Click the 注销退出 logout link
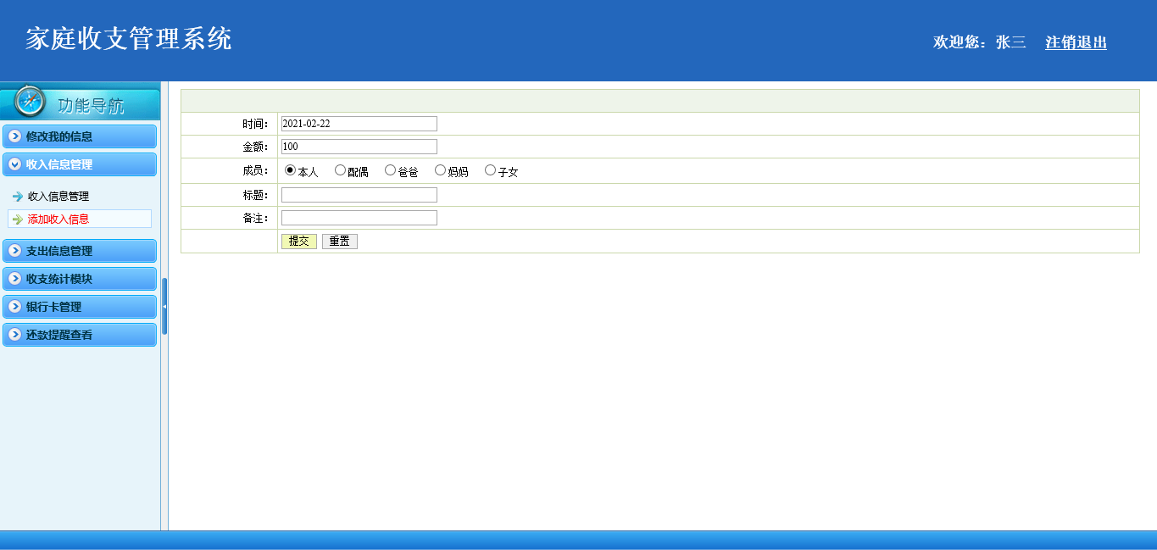 point(1076,42)
